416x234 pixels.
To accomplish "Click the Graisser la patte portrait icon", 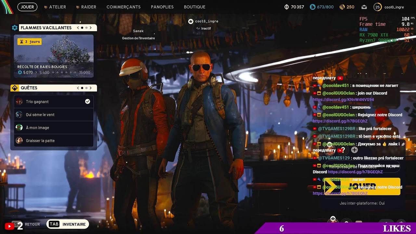I will 19,140.
